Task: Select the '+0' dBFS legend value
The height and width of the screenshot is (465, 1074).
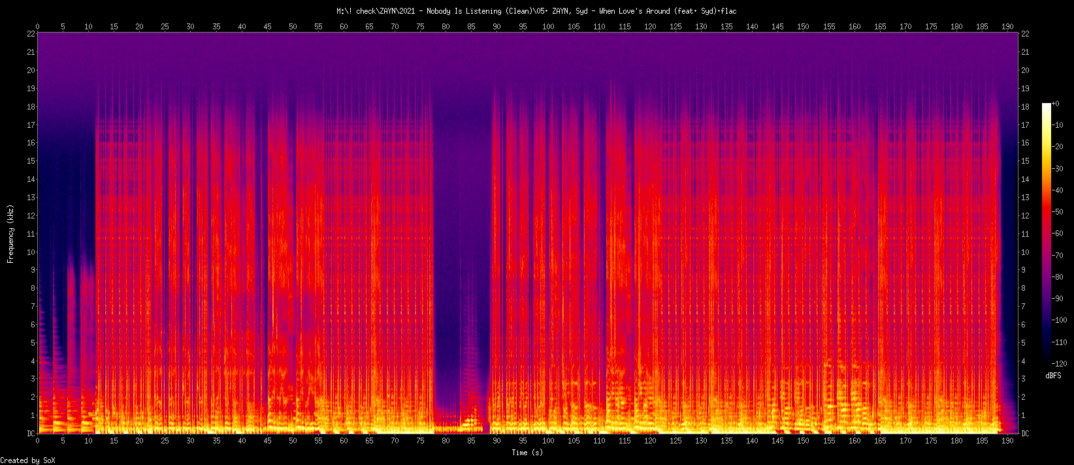Action: pos(1056,104)
